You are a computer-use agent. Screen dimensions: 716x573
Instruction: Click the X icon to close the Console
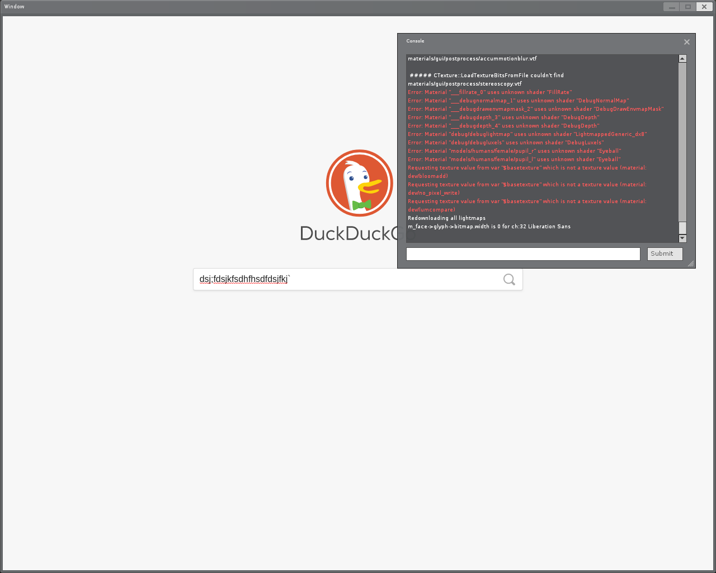tap(686, 41)
